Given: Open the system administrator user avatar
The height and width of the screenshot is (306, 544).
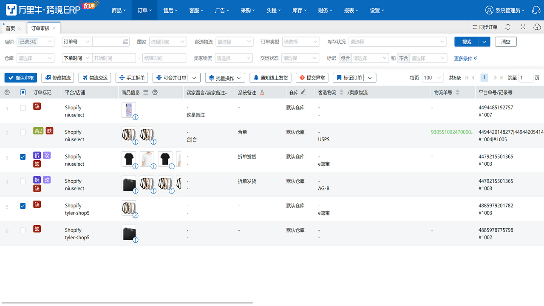Looking at the screenshot, I should point(490,10).
